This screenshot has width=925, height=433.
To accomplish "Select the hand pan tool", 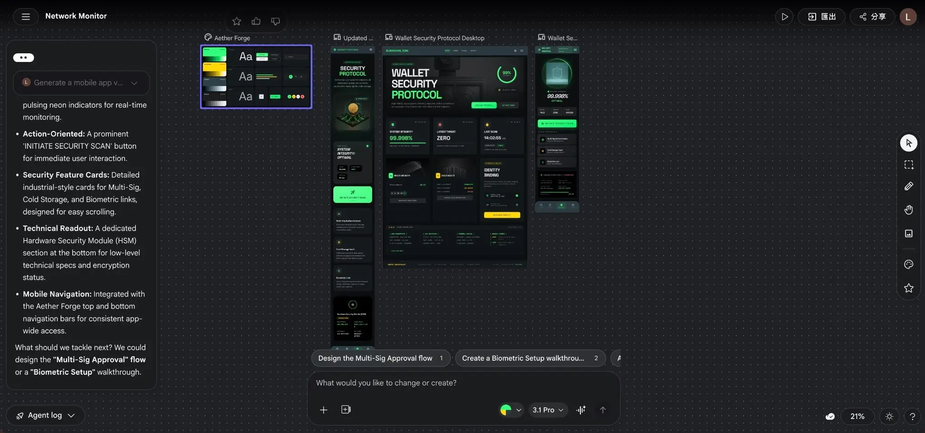I will click(909, 210).
